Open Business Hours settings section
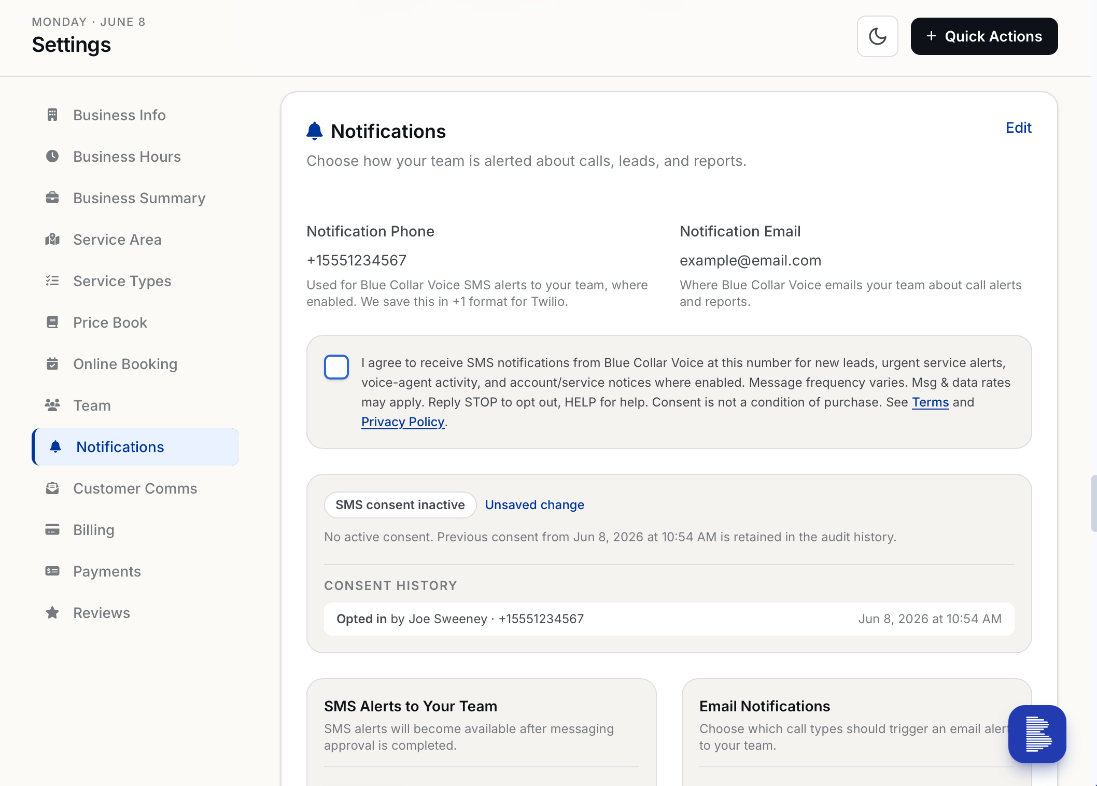Viewport: 1097px width, 786px height. [x=135, y=157]
